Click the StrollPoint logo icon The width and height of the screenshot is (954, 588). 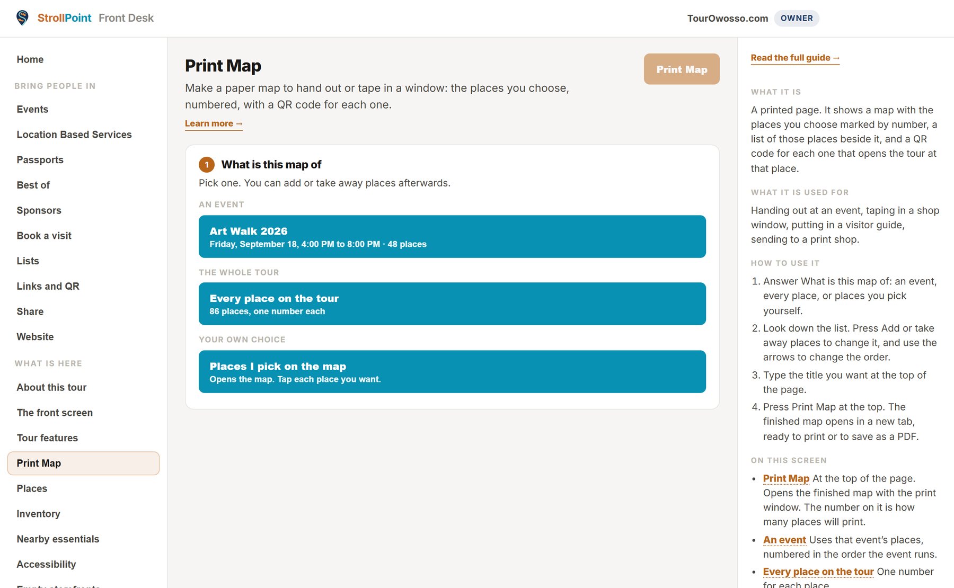coord(22,18)
